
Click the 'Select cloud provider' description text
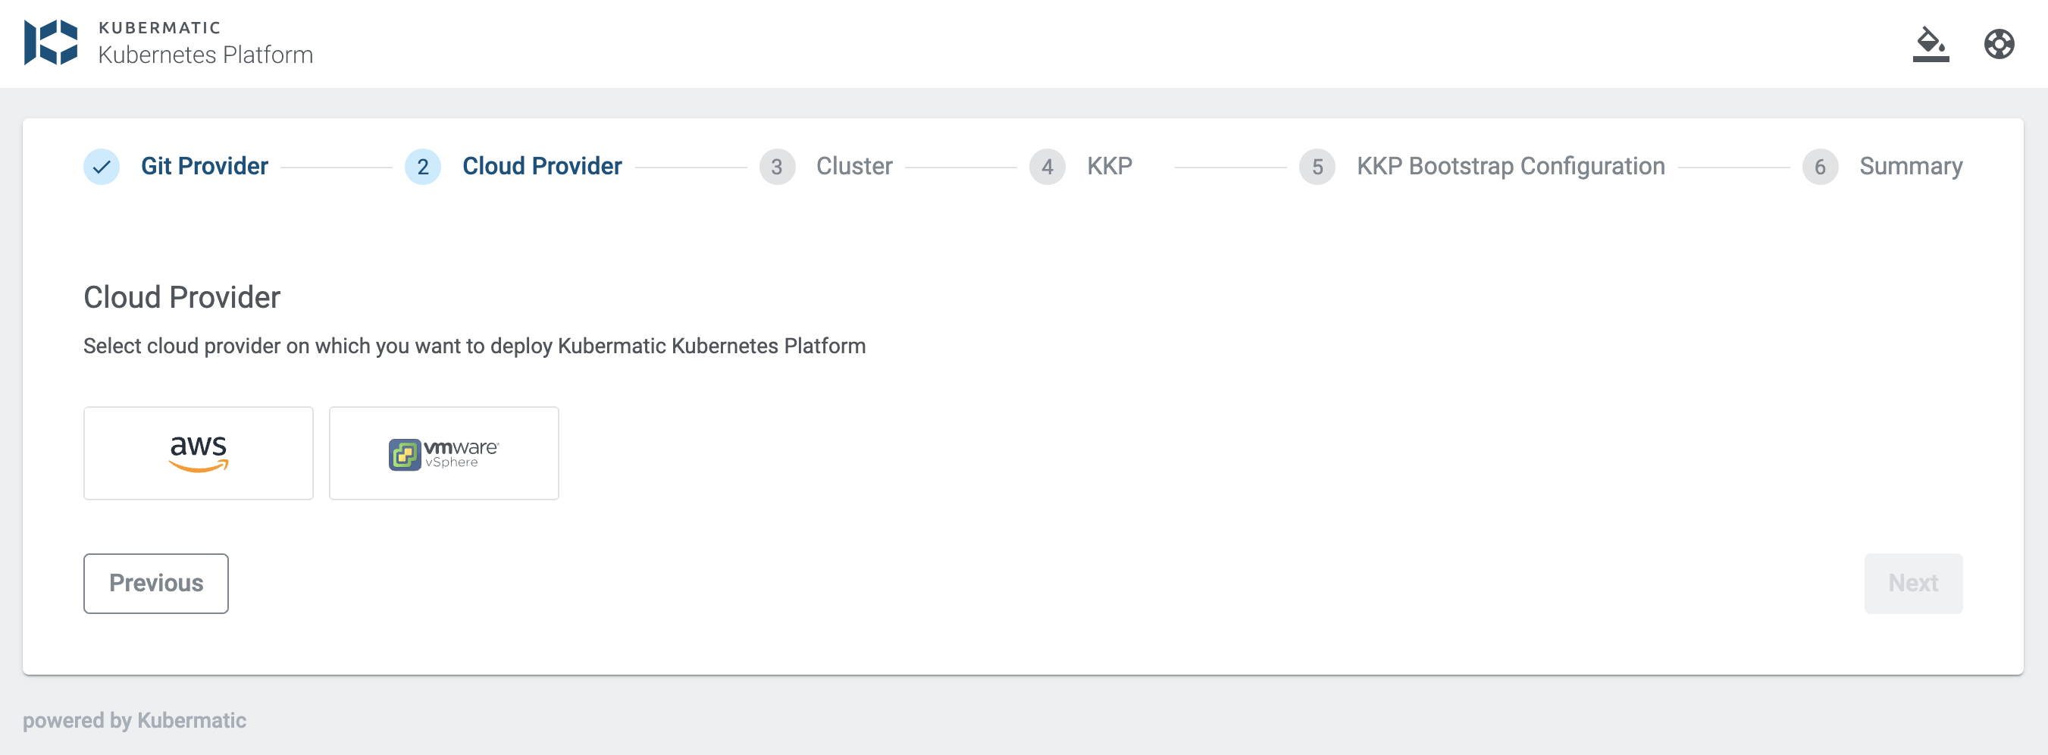[x=474, y=346]
